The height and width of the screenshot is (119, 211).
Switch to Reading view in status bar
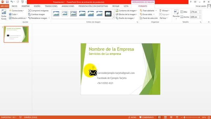[x=171, y=117]
